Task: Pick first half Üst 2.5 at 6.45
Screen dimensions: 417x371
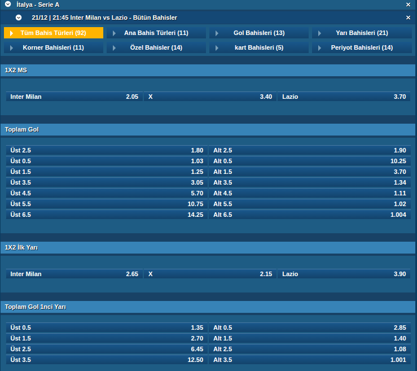Action: point(107,349)
